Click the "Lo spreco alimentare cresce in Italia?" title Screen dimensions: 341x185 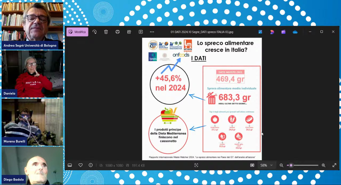click(225, 46)
